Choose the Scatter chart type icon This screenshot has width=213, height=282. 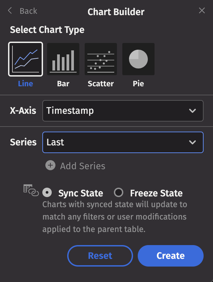[x=101, y=59]
